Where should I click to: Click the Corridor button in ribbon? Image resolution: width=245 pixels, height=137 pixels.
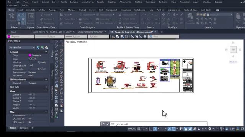(85, 23)
